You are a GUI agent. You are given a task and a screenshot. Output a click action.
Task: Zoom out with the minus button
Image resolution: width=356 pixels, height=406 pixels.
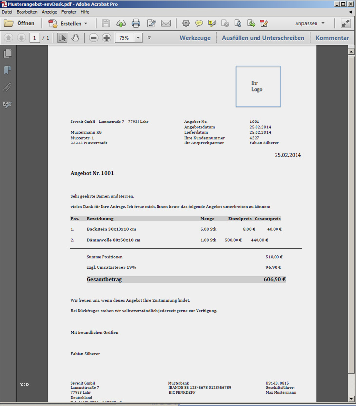(94, 38)
